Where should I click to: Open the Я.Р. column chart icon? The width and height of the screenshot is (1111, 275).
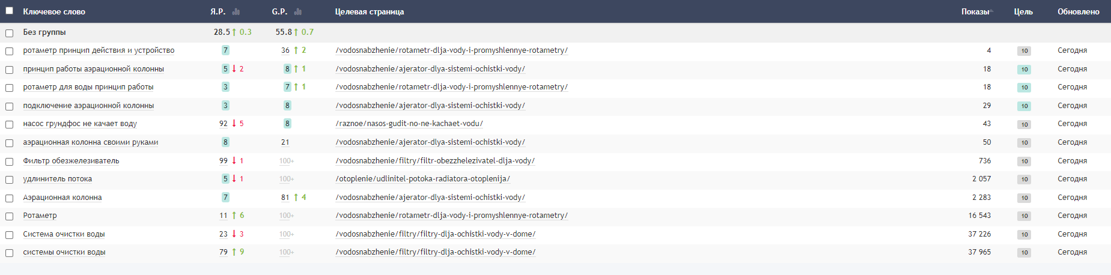(x=236, y=11)
